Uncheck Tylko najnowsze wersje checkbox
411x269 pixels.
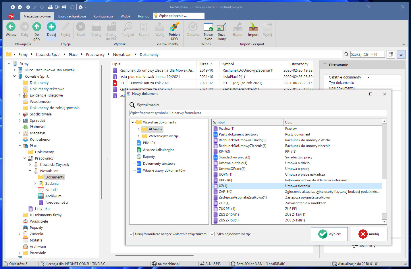pyautogui.click(x=212, y=234)
